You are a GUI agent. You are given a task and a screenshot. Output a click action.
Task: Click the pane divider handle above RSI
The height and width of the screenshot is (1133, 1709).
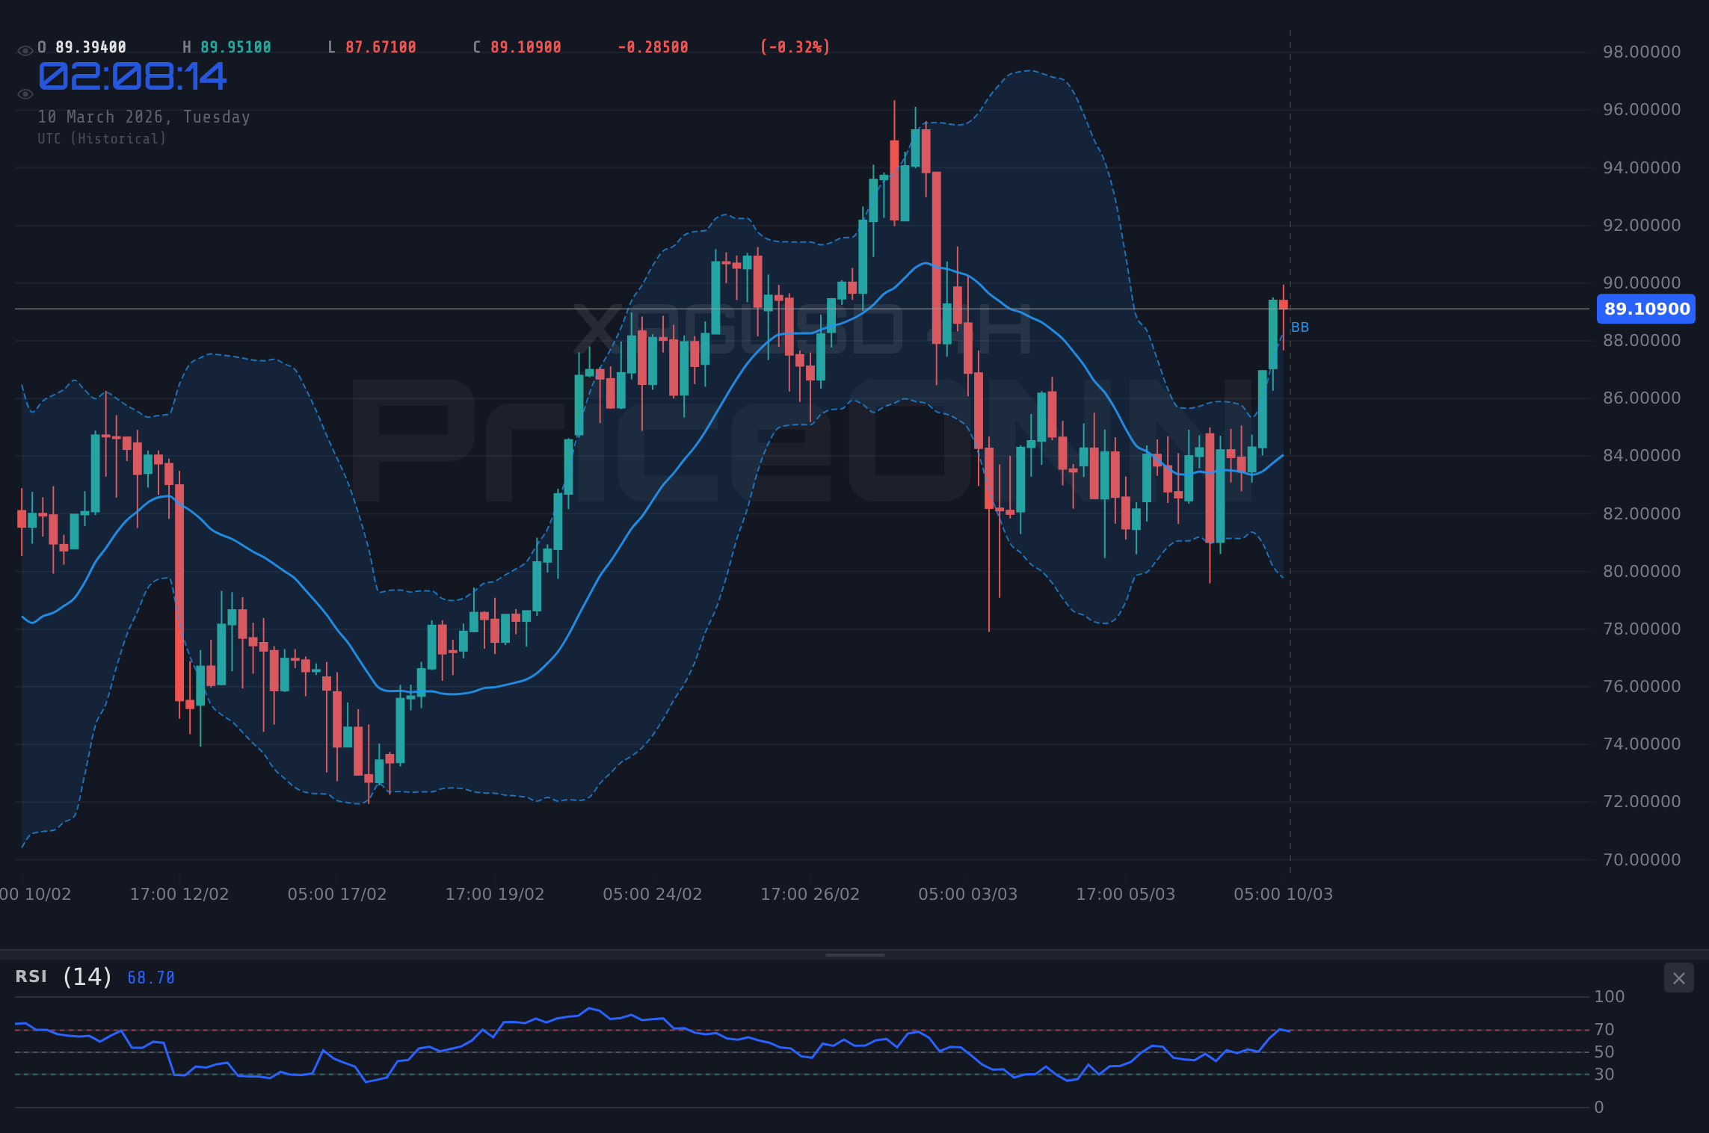[854, 954]
